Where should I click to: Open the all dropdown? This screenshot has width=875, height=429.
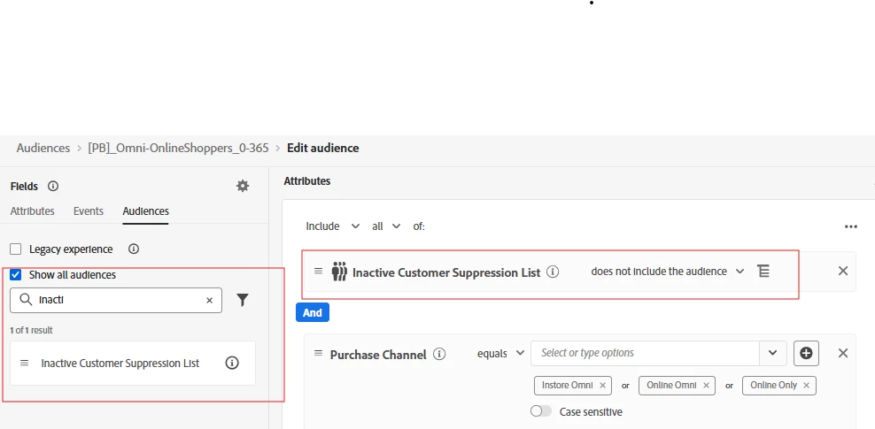[386, 226]
